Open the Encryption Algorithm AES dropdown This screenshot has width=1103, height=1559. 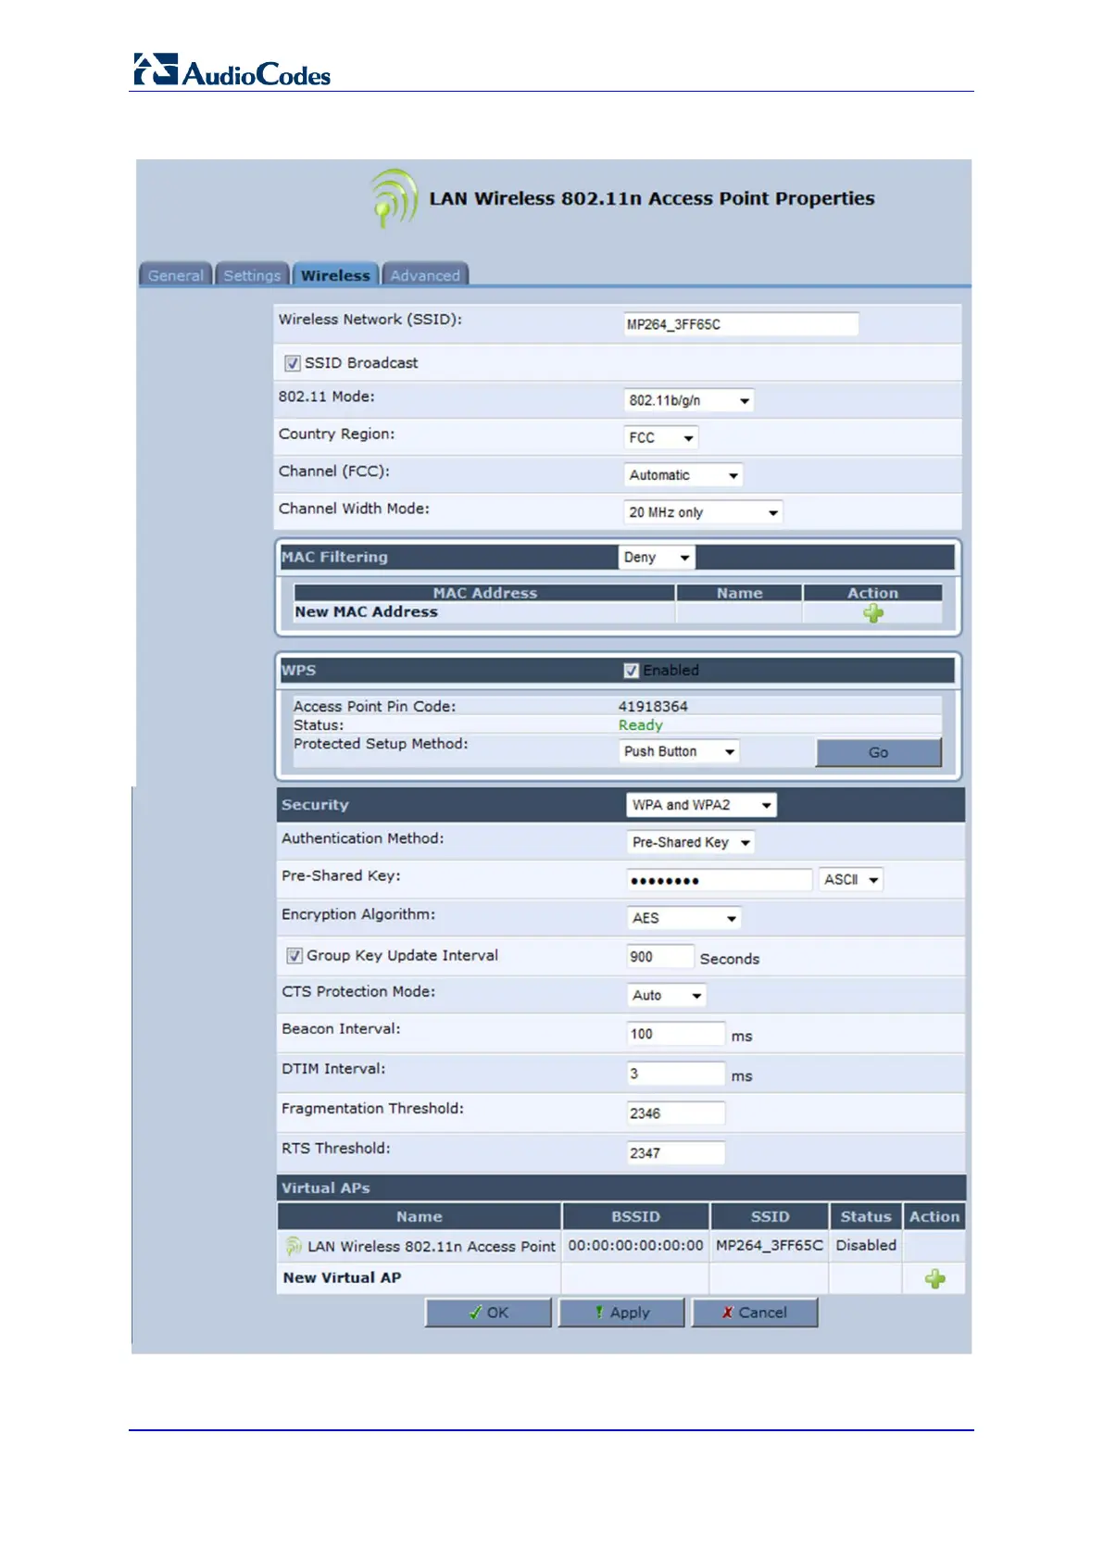coord(684,918)
